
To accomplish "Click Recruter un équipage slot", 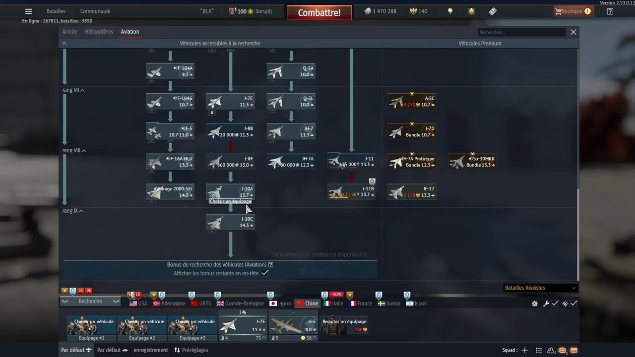I will coord(345,325).
